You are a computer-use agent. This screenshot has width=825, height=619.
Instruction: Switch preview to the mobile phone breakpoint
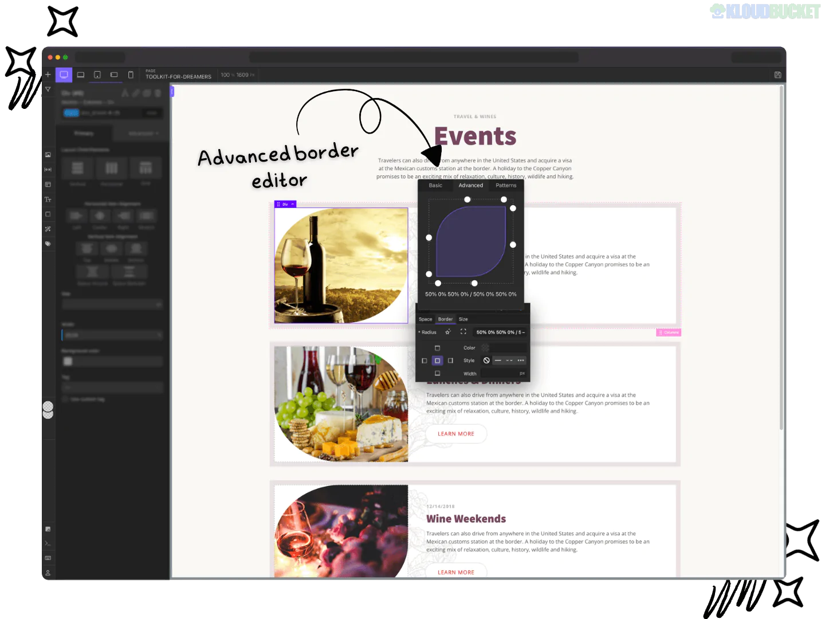click(x=131, y=75)
